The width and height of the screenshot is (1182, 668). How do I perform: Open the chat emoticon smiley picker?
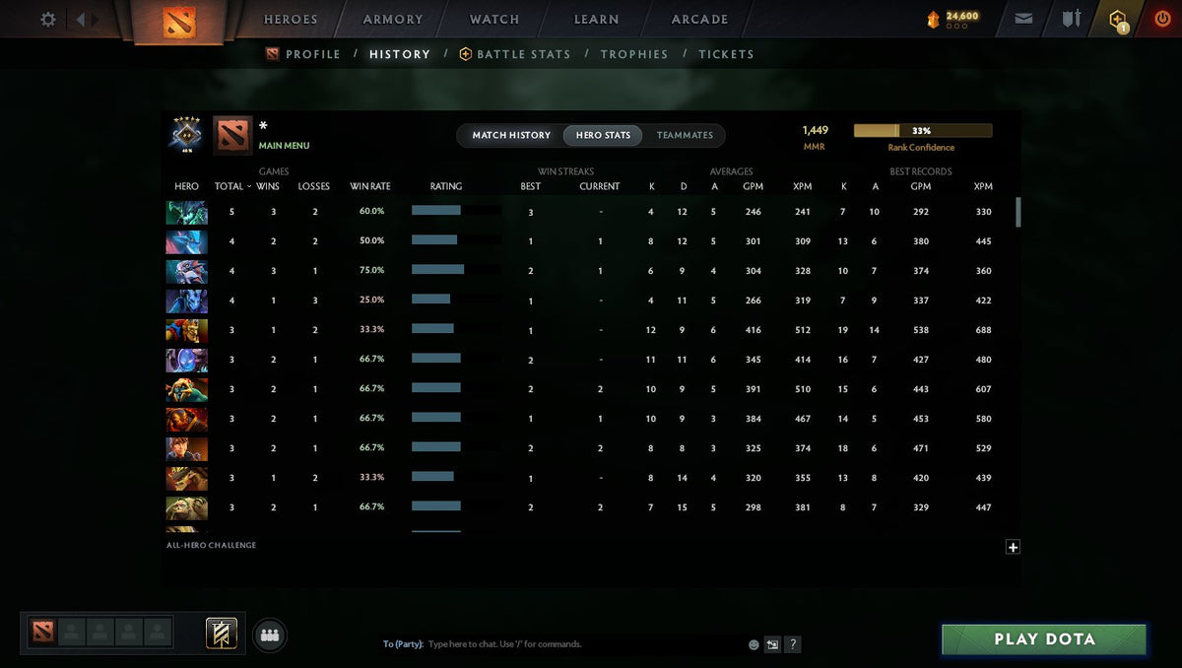(x=754, y=644)
